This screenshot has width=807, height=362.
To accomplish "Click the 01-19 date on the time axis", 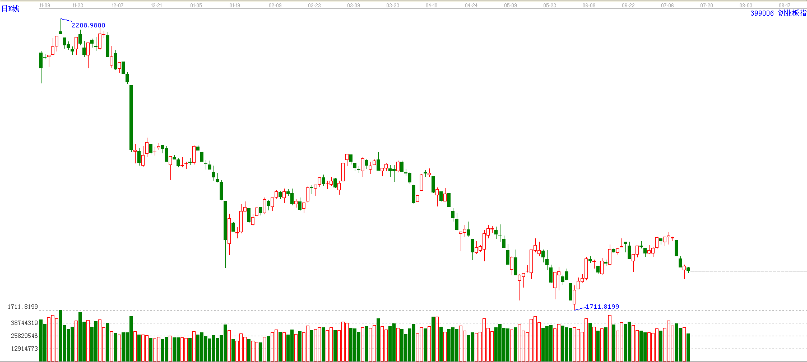I will (x=235, y=5).
